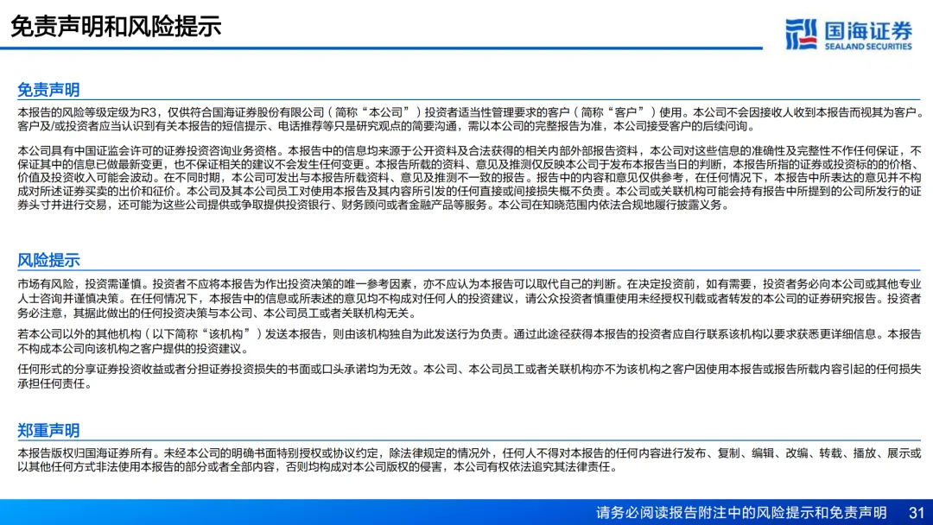Click the page number 31

pos(917,513)
